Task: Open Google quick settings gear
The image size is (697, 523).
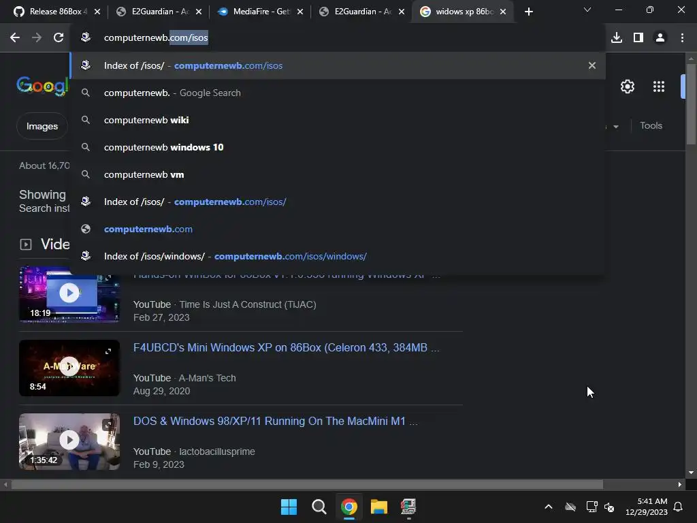Action: (627, 86)
